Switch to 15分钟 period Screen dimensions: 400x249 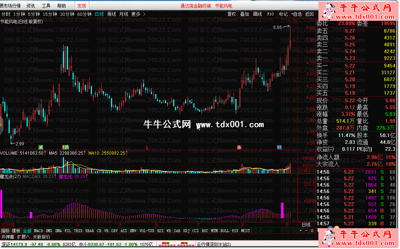coord(50,14)
